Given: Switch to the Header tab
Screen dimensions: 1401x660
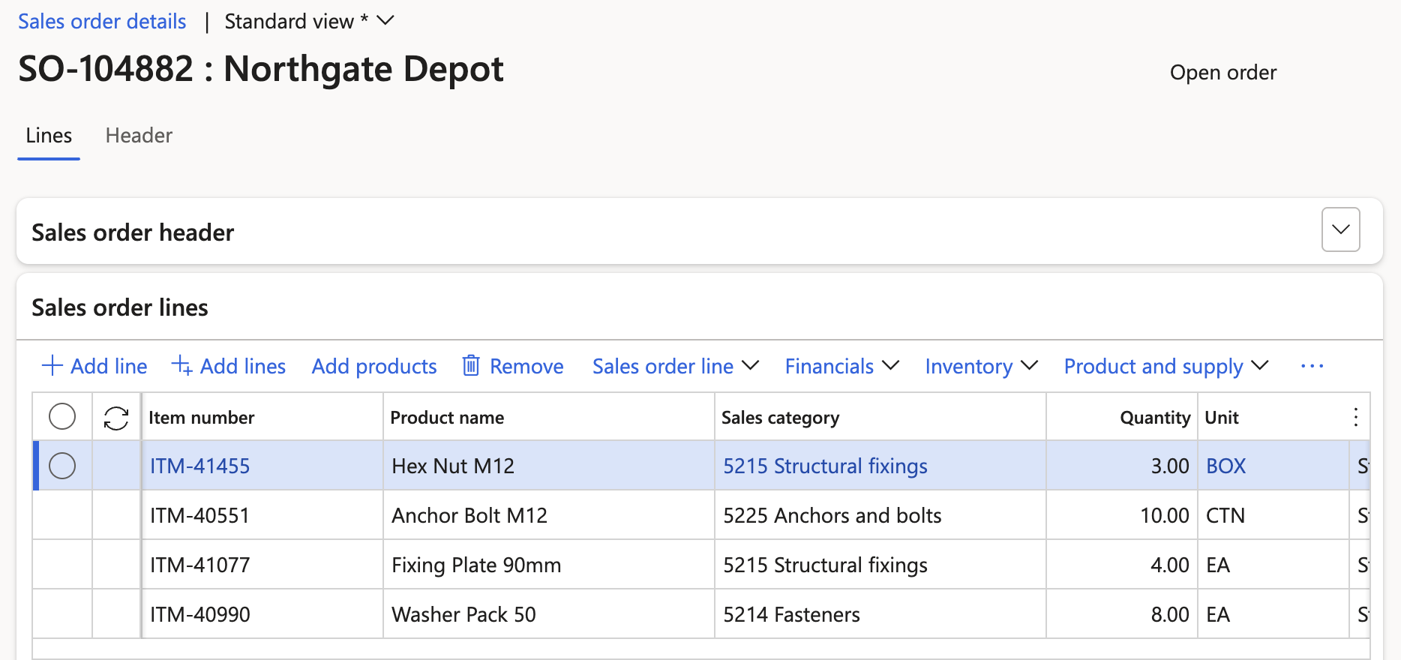Looking at the screenshot, I should coord(139,136).
